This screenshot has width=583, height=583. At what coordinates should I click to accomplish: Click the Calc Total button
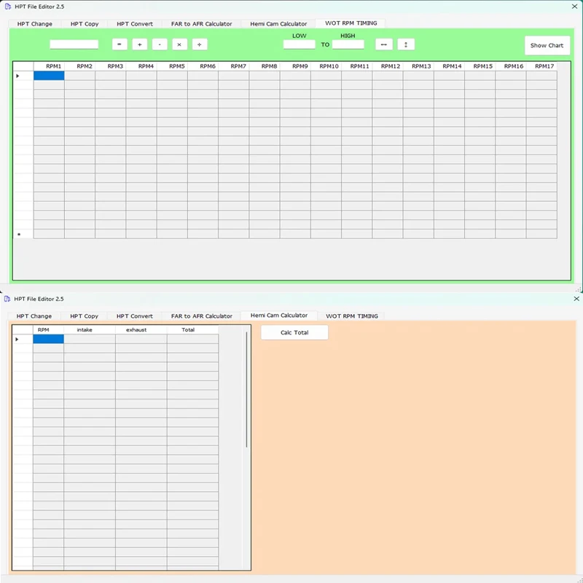point(294,332)
